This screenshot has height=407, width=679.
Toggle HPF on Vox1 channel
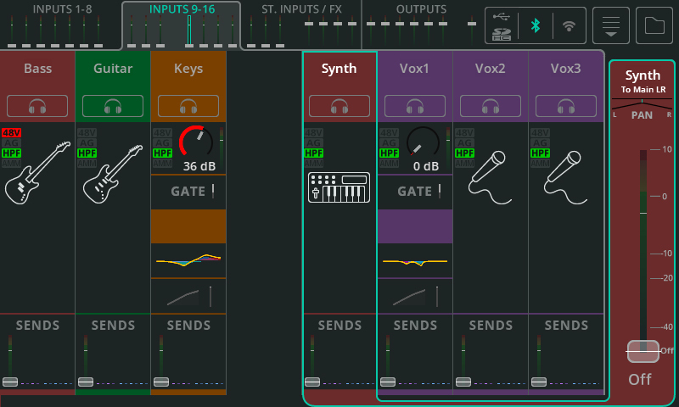(x=389, y=153)
